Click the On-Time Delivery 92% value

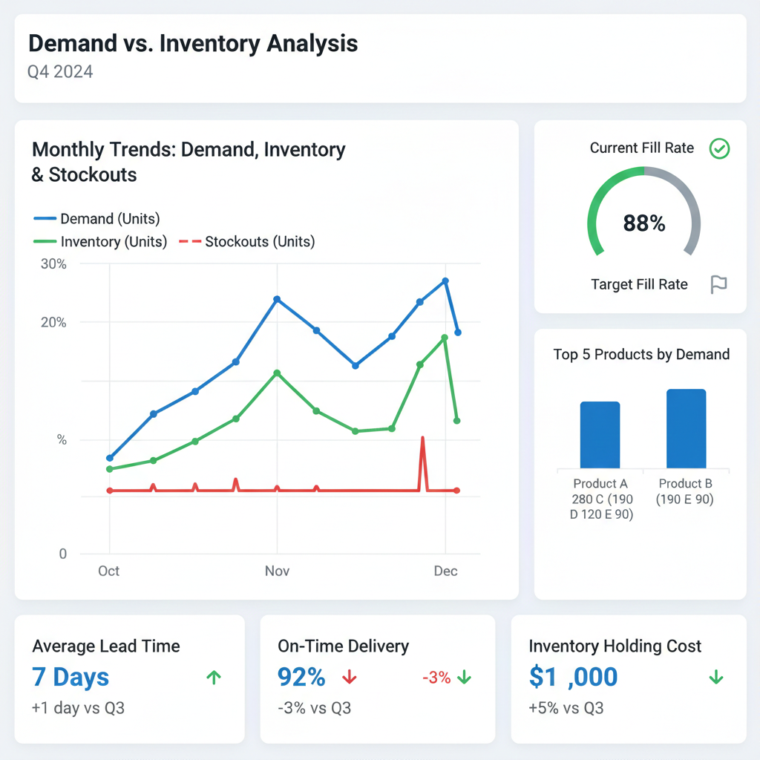[301, 677]
